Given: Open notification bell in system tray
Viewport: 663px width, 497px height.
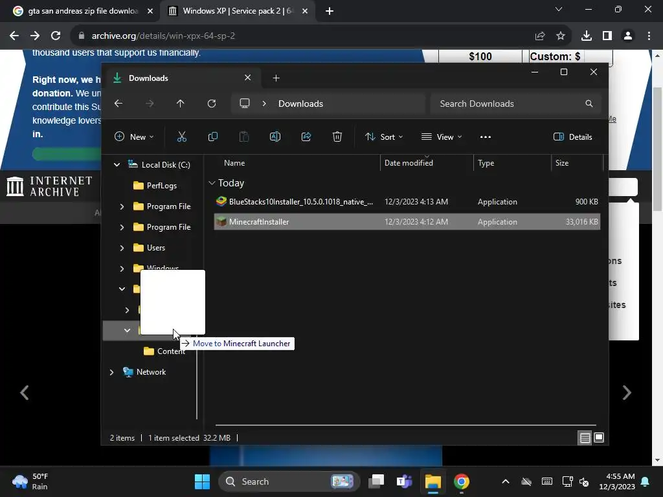Looking at the screenshot, I should tap(646, 481).
